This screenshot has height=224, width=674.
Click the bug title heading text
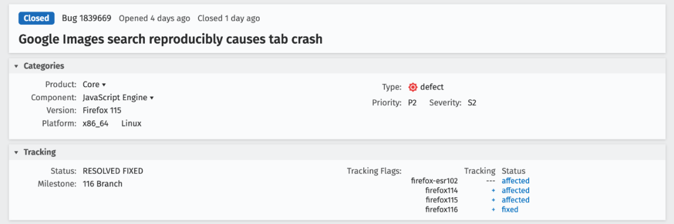[170, 39]
